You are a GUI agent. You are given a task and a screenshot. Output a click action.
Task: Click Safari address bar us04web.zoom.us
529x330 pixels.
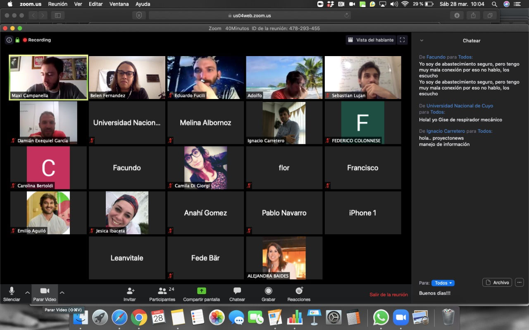250,16
